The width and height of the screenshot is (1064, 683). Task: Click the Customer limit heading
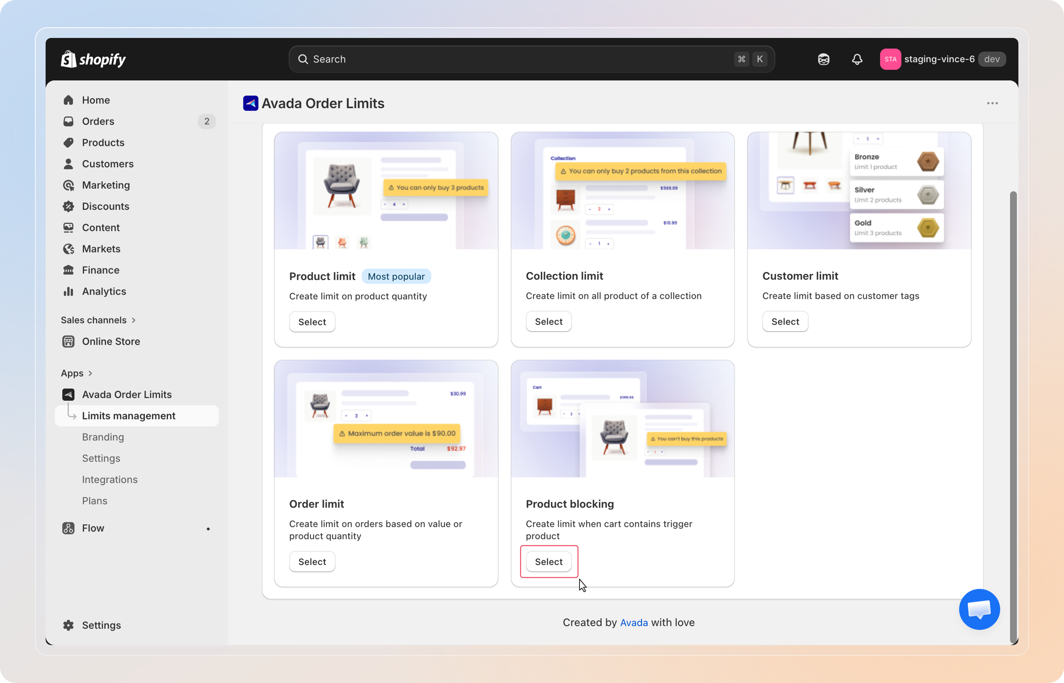point(800,276)
